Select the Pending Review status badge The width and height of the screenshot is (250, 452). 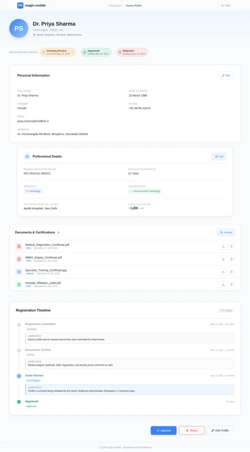click(x=58, y=52)
